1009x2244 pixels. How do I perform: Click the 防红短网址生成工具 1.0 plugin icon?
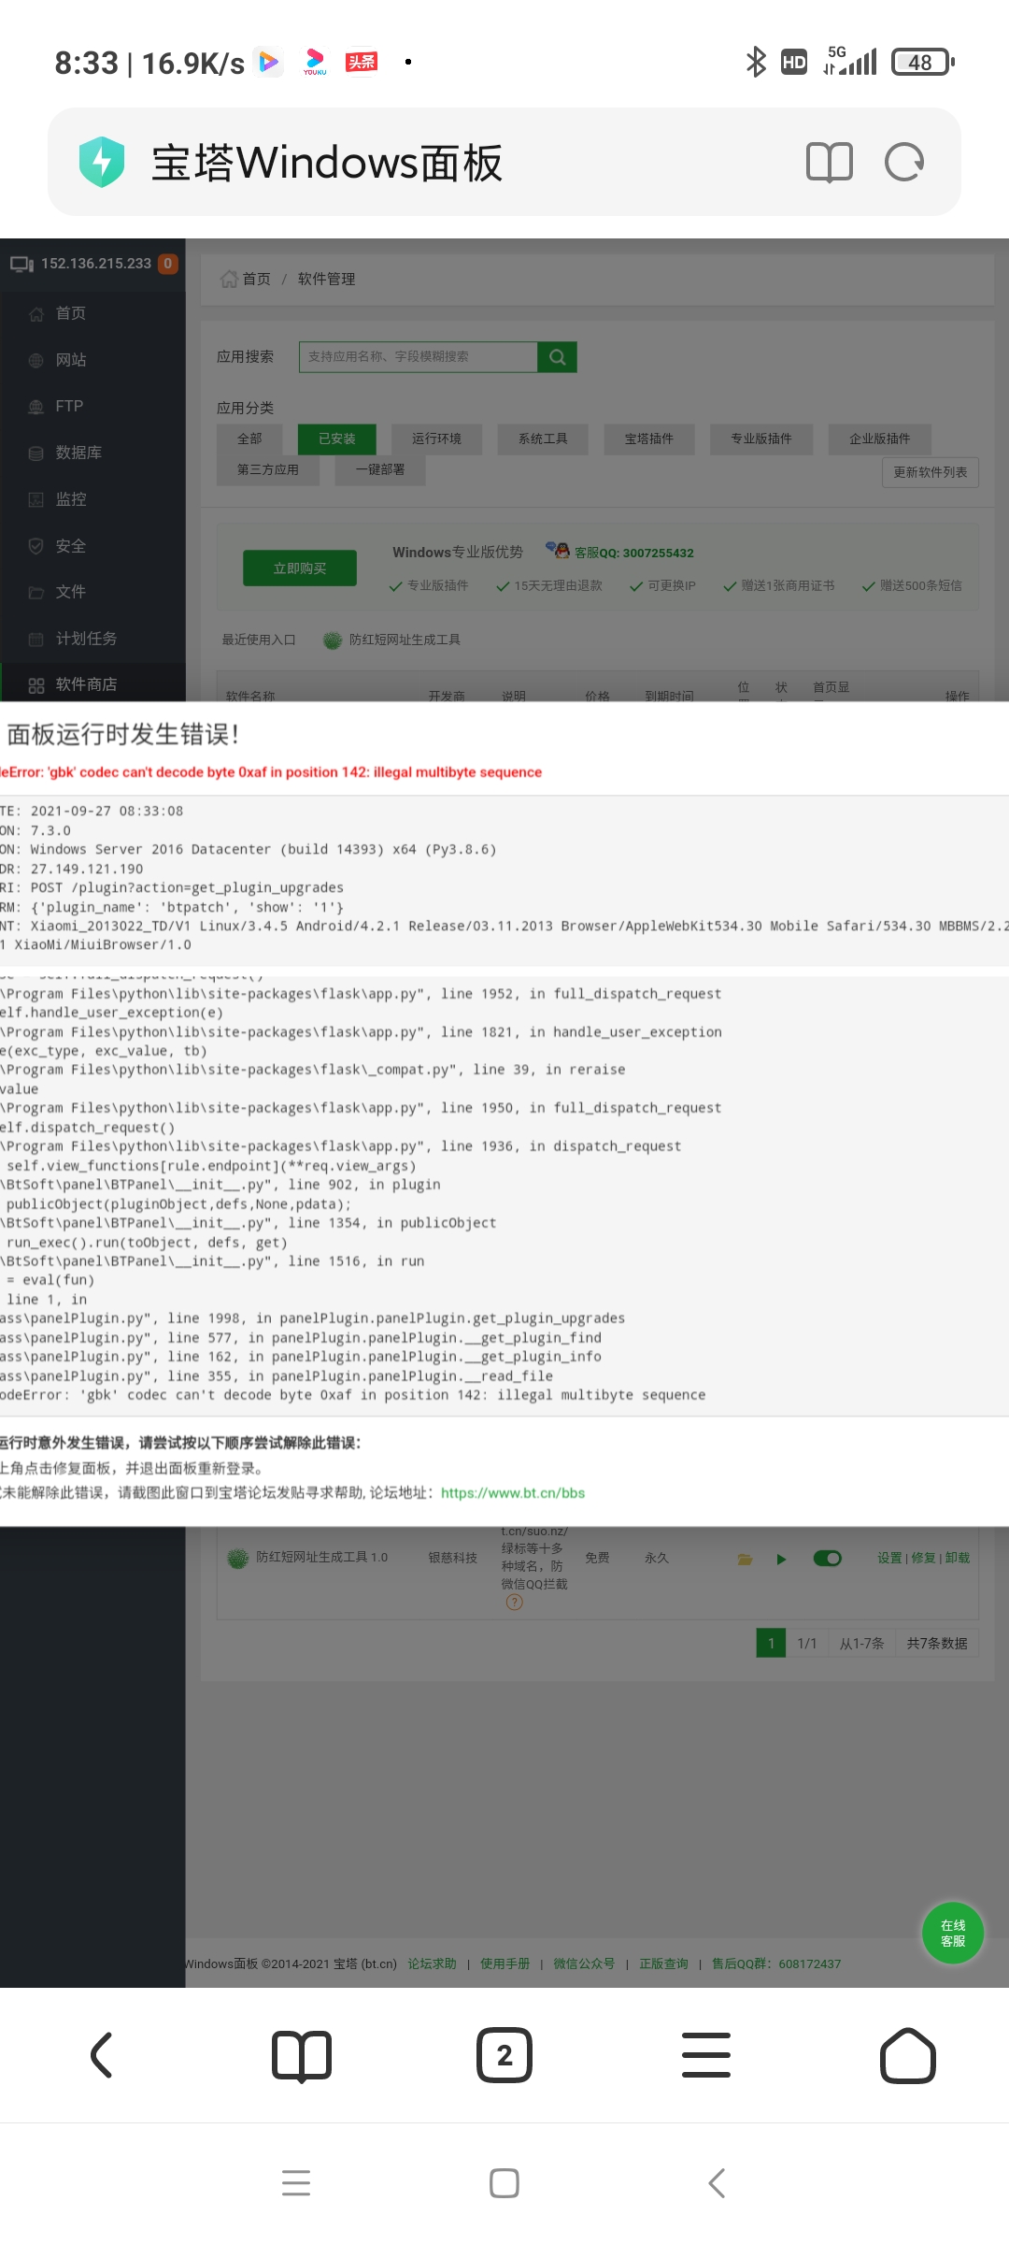[x=238, y=1558]
